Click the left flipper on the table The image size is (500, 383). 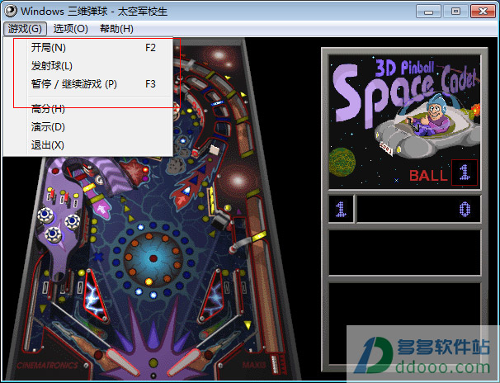[x=121, y=361]
